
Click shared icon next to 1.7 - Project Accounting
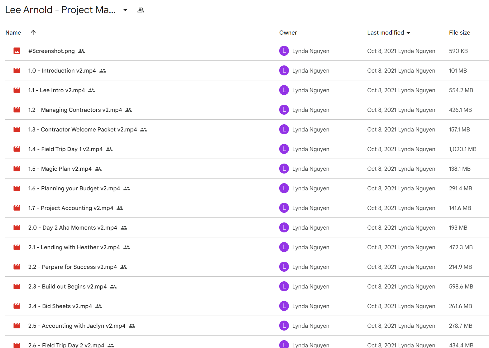(x=120, y=208)
